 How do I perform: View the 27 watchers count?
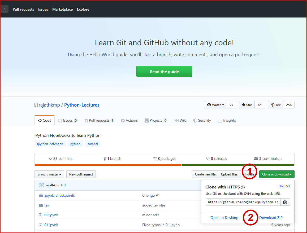[232, 105]
